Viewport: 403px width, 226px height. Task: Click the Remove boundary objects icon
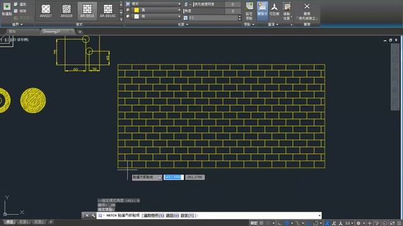tap(16, 11)
